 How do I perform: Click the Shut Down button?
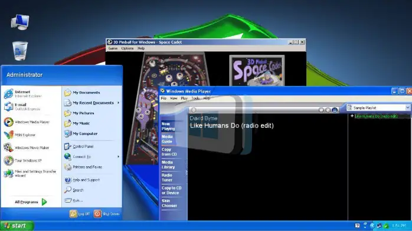[107, 214]
